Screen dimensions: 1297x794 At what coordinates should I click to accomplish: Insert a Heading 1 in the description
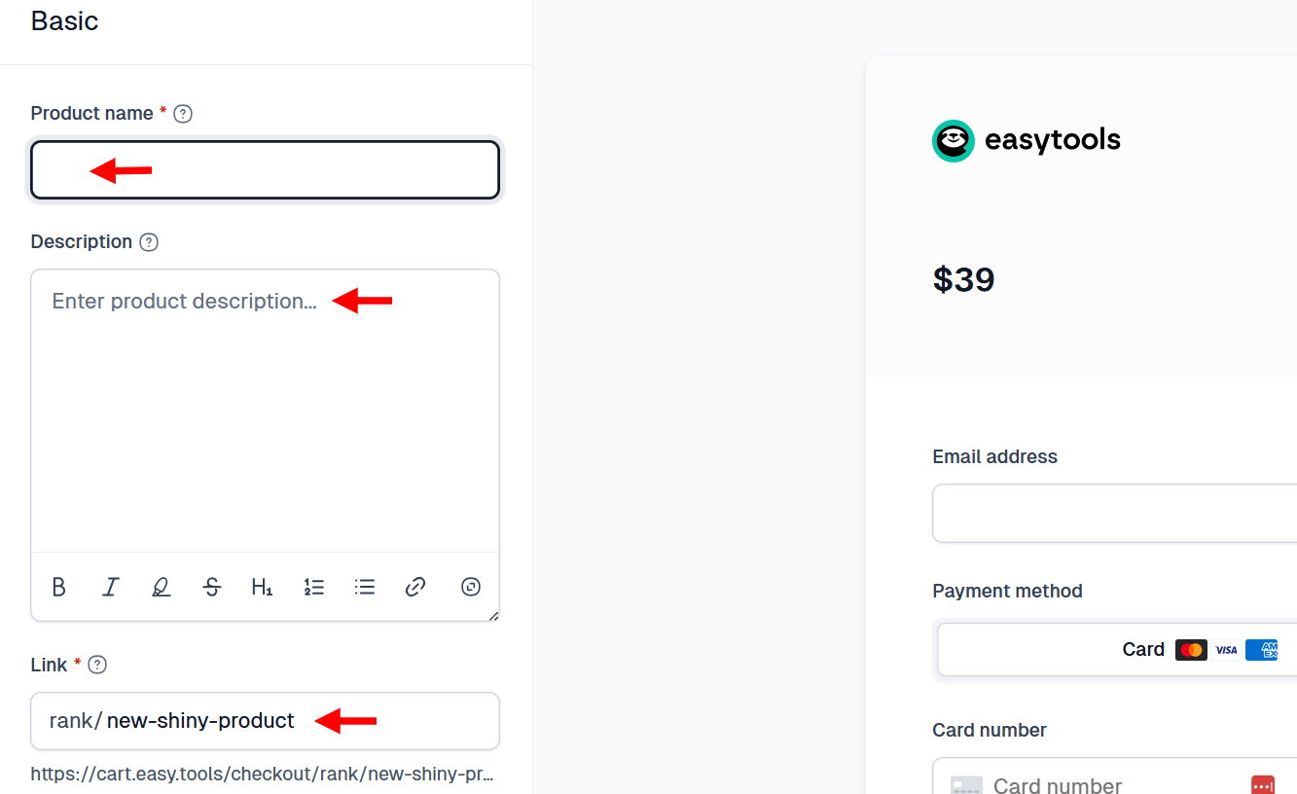click(x=262, y=587)
